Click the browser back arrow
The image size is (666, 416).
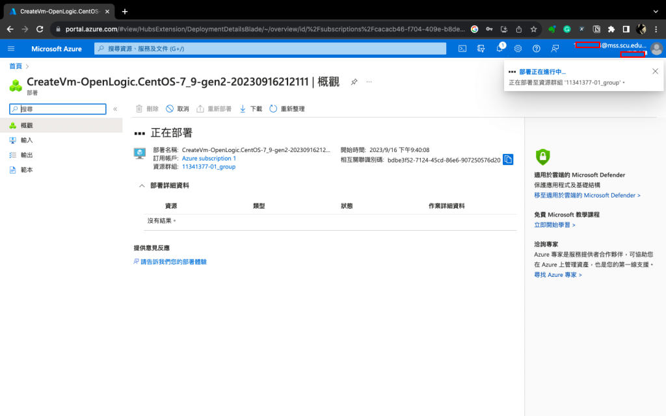pos(10,29)
